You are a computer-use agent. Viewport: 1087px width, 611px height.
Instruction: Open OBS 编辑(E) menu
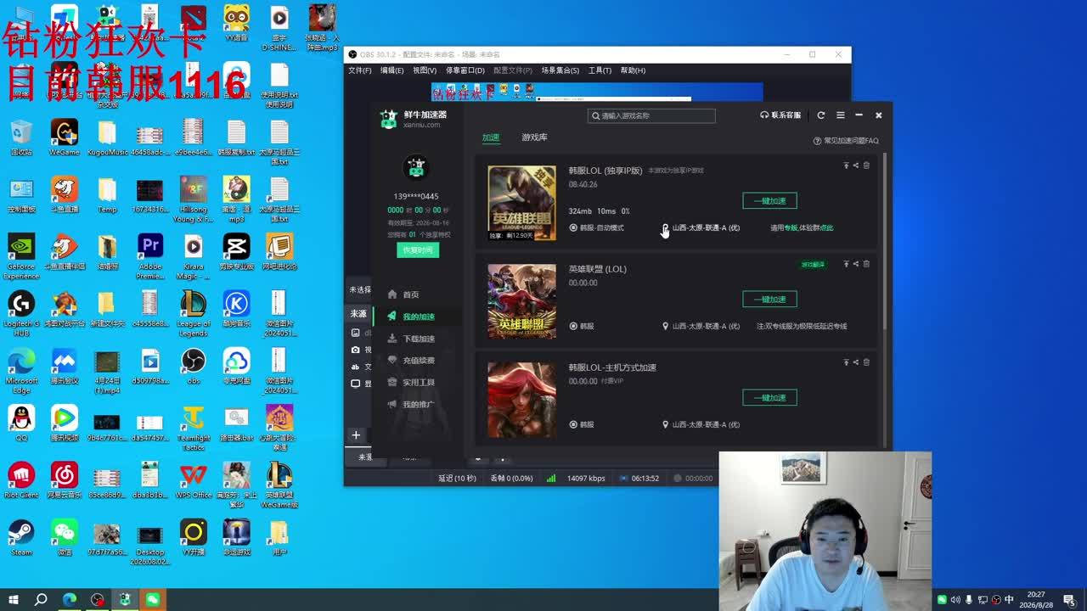pyautogui.click(x=391, y=70)
